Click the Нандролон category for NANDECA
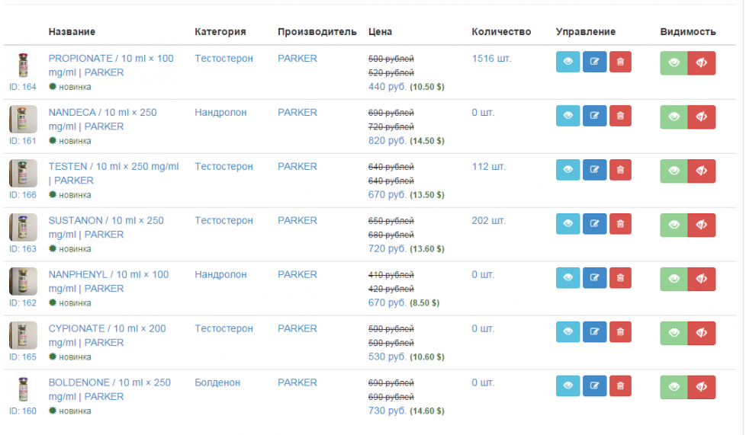Viewport: 746px width, 435px height. pos(220,112)
